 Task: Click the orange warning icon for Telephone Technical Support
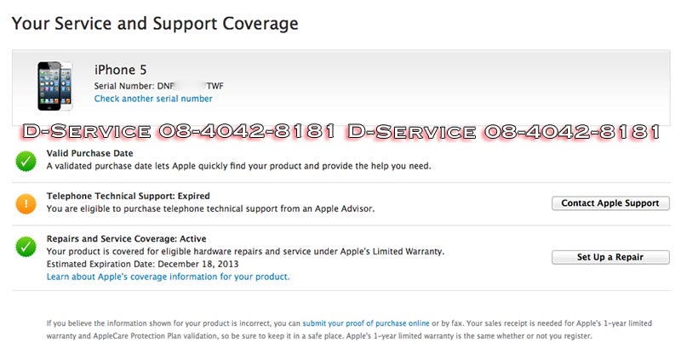click(26, 203)
